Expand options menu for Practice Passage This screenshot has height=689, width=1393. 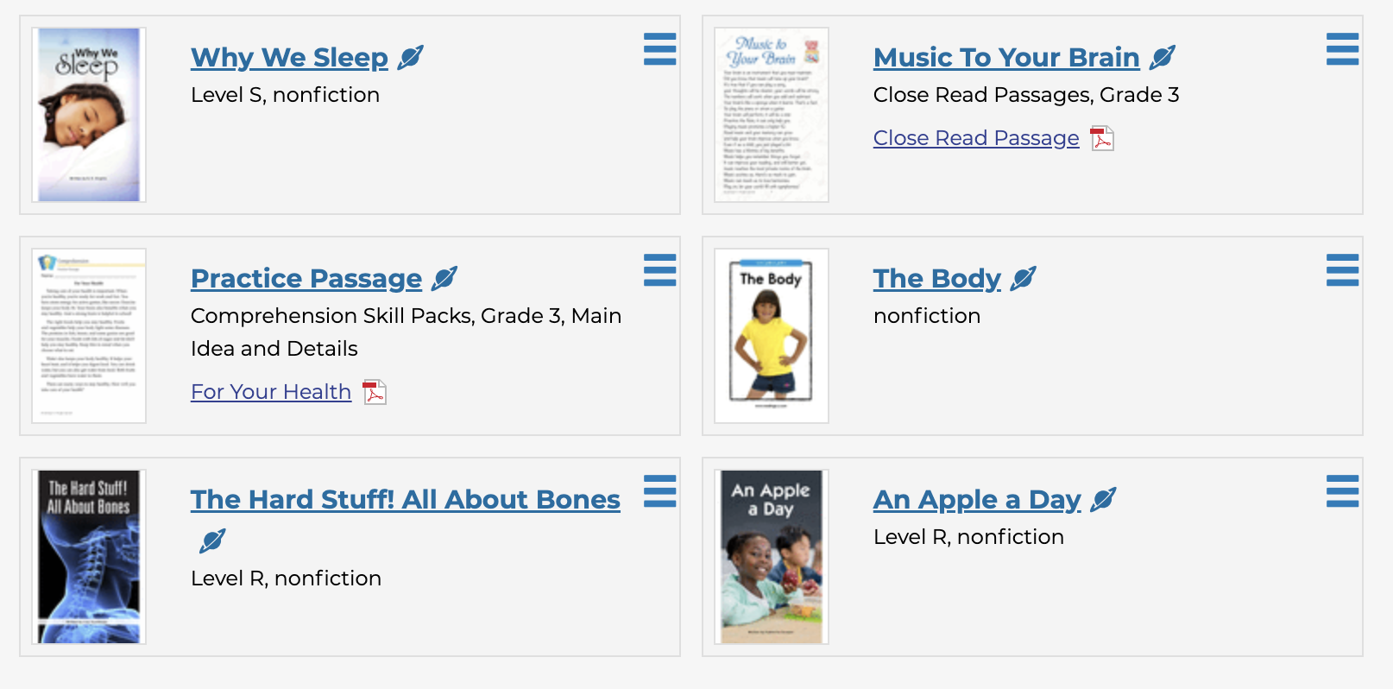tap(659, 270)
